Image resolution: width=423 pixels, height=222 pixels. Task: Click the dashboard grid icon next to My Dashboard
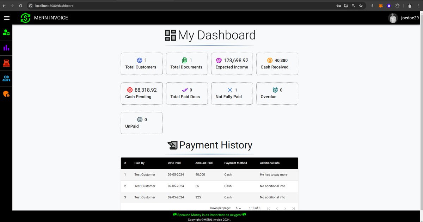click(x=170, y=35)
